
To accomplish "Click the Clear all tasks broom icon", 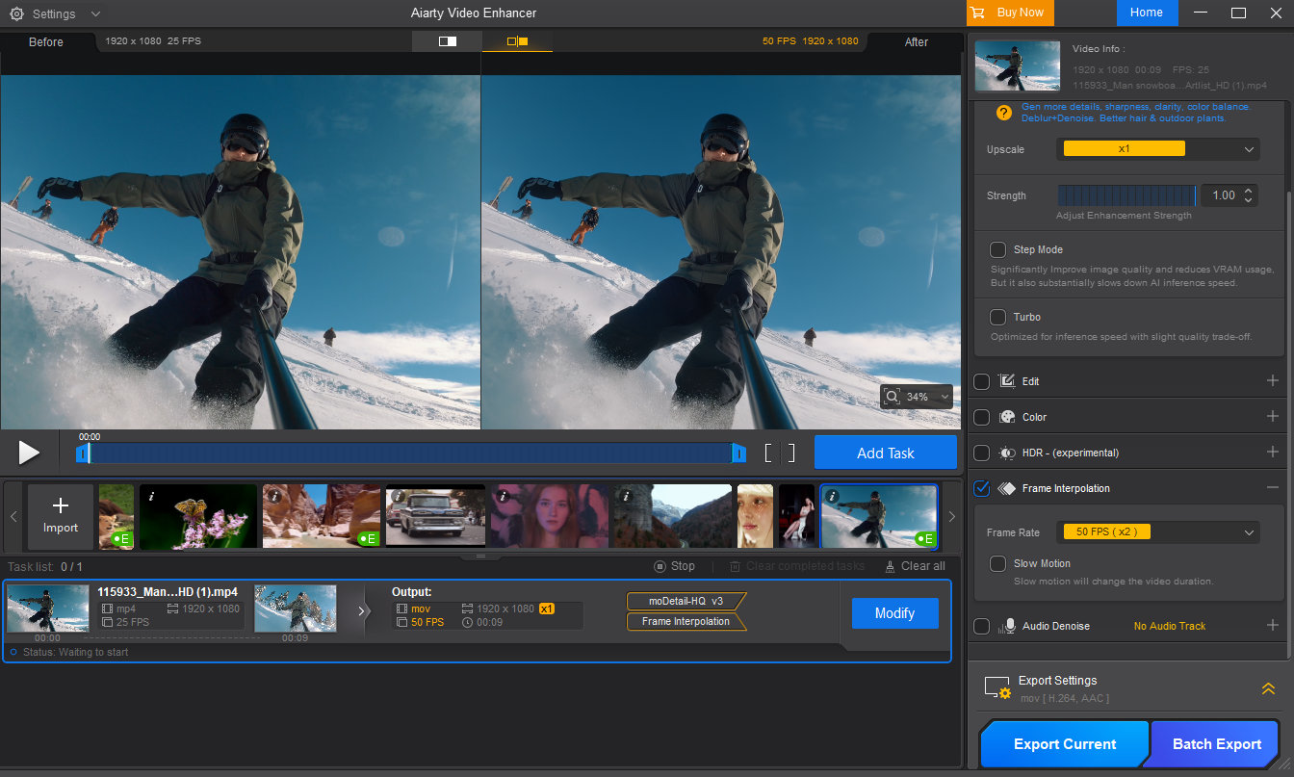I will coord(890,566).
